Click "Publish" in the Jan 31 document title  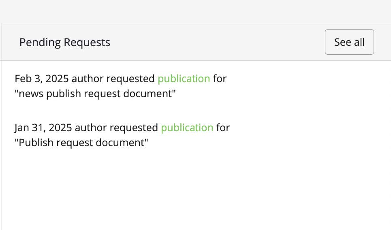[x=34, y=143]
